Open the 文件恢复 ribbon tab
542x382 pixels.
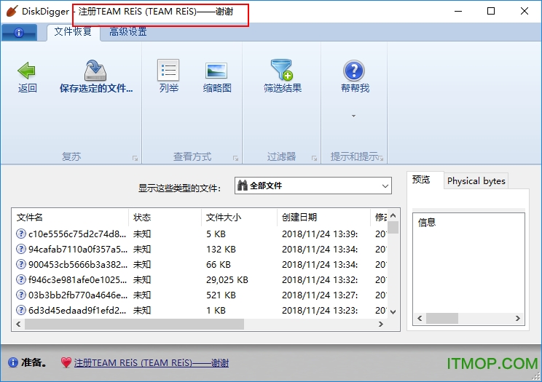(x=73, y=32)
